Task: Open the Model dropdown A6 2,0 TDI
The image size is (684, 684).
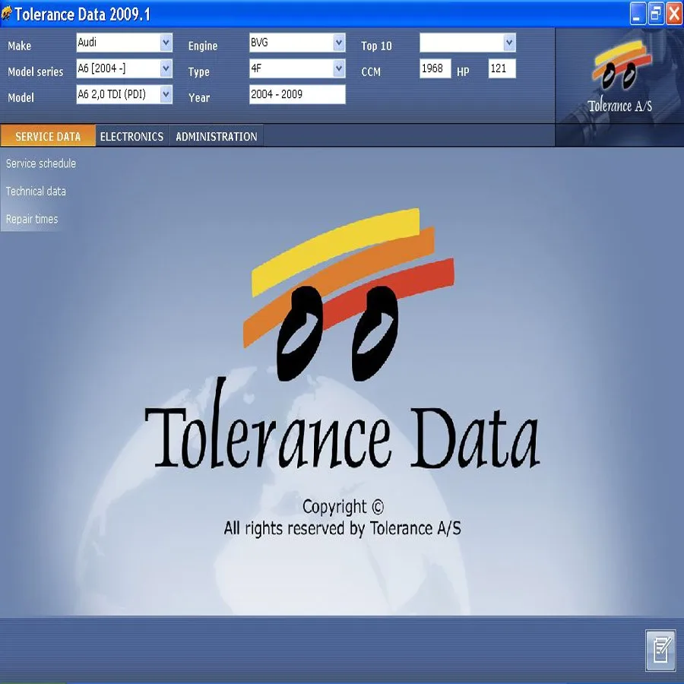Action: pos(166,94)
